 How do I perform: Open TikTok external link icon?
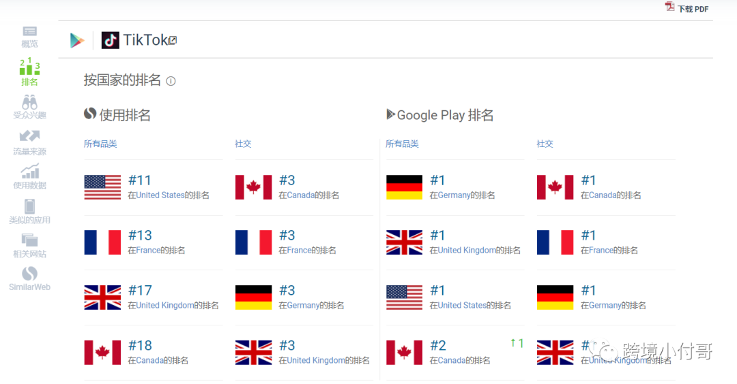(173, 41)
